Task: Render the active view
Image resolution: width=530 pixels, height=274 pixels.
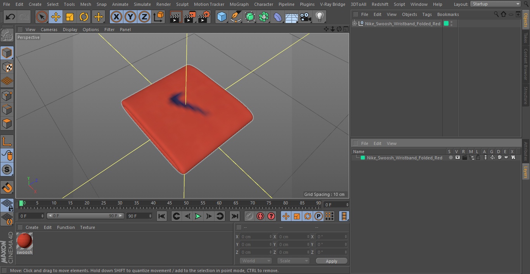Action: [176, 17]
